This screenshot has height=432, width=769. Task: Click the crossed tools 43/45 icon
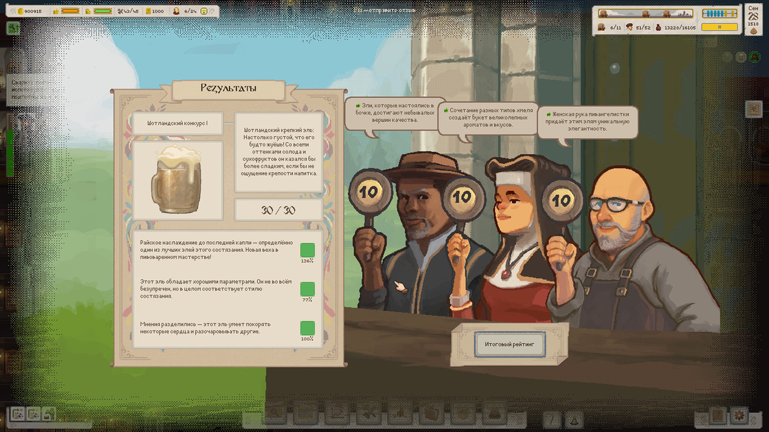121,11
